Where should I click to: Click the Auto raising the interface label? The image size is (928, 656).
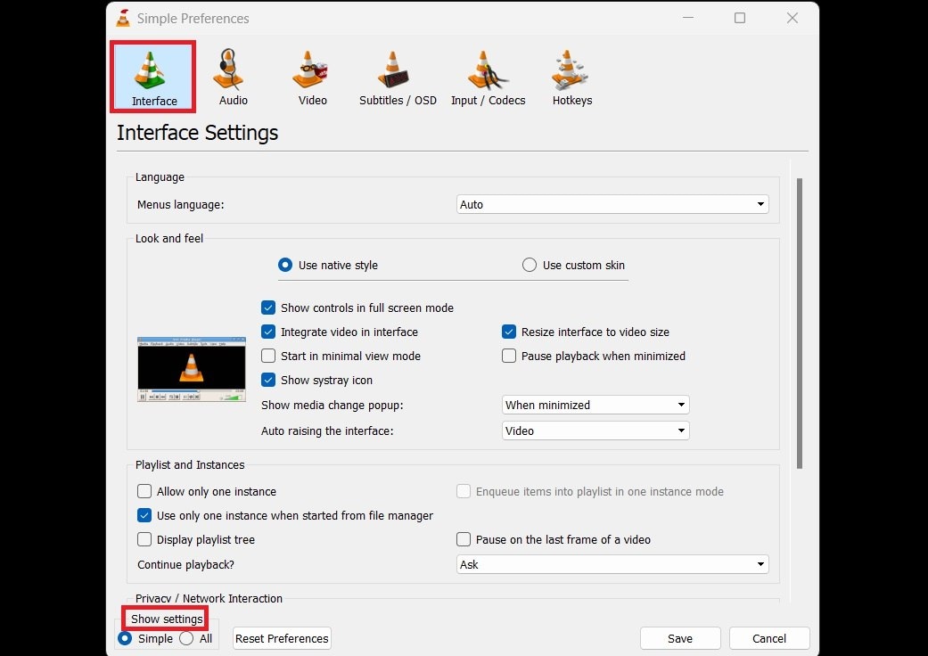coord(327,431)
